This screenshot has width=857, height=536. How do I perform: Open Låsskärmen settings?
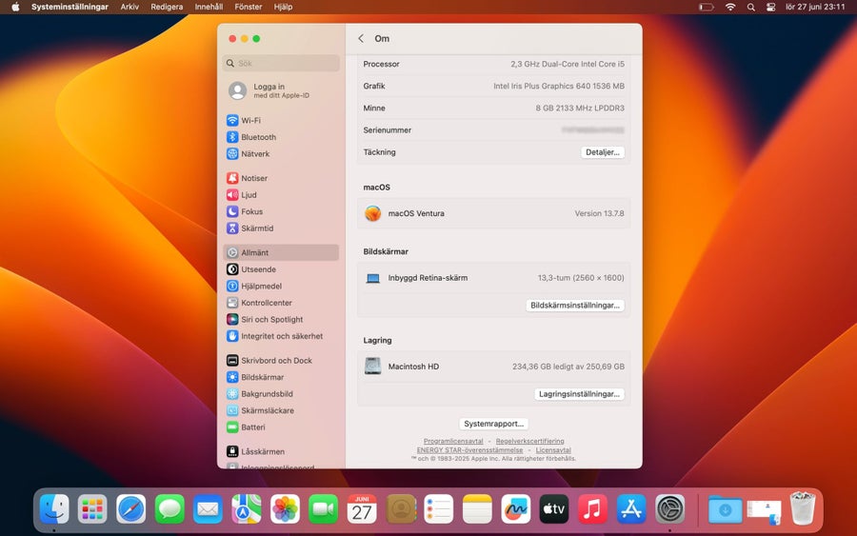pos(281,451)
